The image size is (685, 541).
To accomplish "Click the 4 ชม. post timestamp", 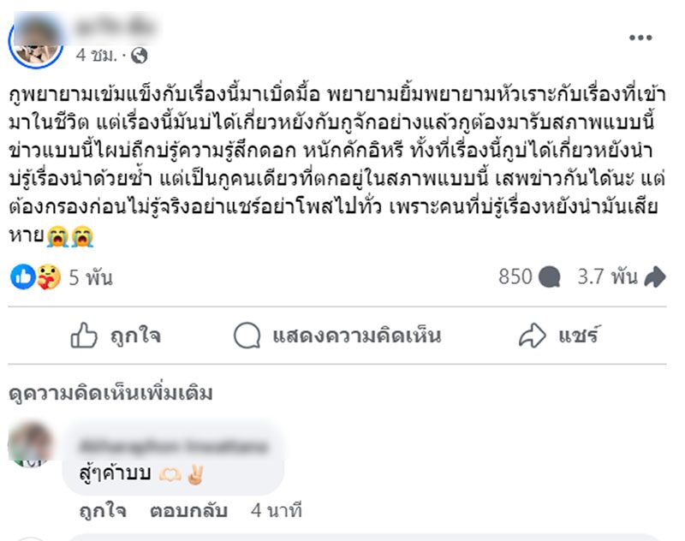I will coord(95,56).
